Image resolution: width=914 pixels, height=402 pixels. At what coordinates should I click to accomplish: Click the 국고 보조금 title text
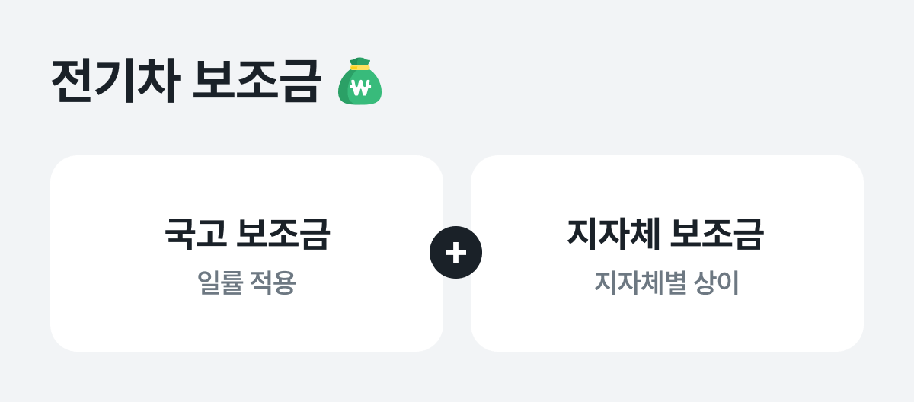pyautogui.click(x=247, y=234)
